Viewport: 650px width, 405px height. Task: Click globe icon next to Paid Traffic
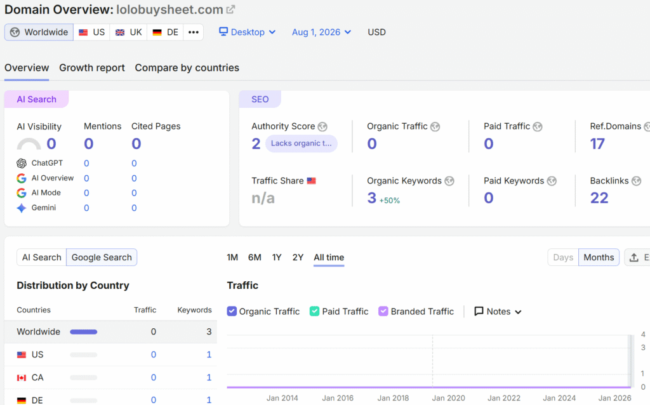[x=538, y=126]
